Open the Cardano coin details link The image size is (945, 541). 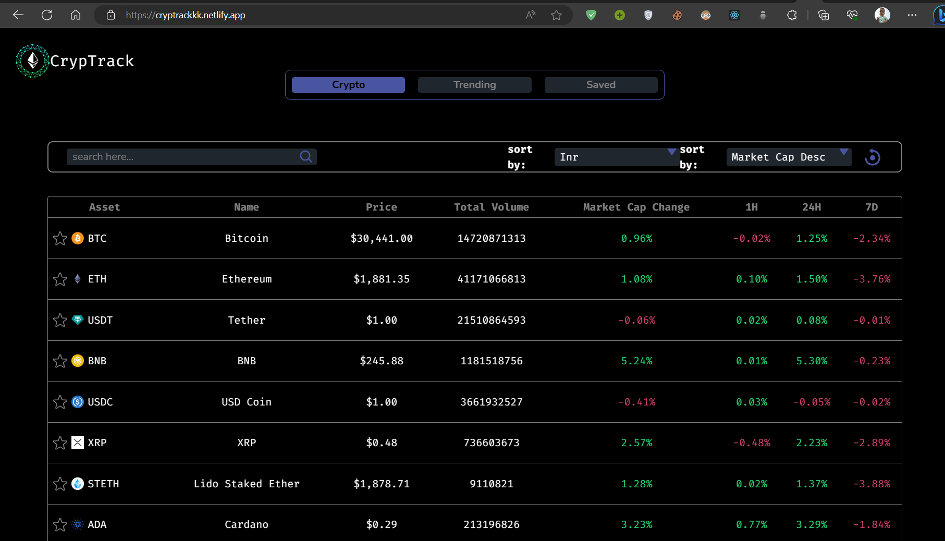tap(247, 524)
